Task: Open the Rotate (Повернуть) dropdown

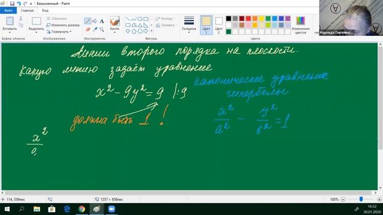Action: click(59, 32)
